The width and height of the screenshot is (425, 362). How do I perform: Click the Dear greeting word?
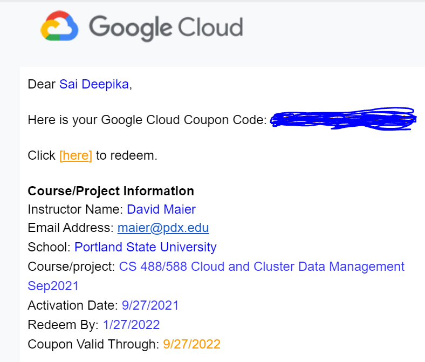pos(42,84)
